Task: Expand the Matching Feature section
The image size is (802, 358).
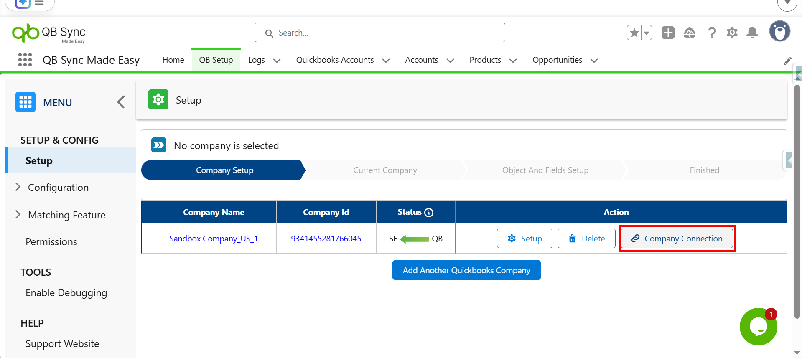Action: click(x=18, y=215)
